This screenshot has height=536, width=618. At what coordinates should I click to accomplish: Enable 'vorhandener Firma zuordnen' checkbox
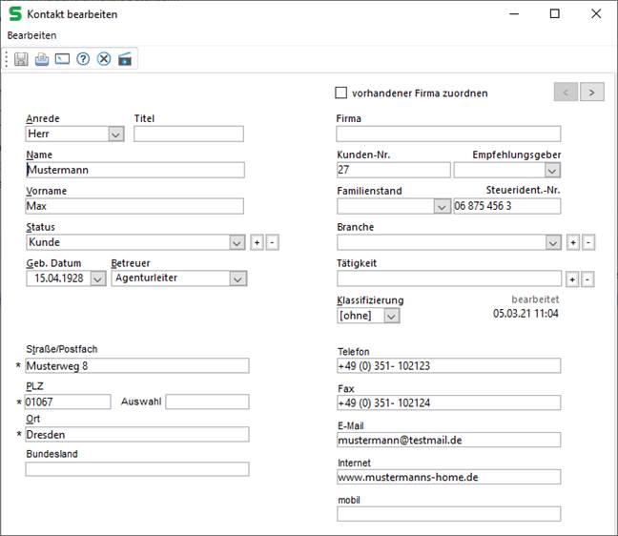pyautogui.click(x=341, y=93)
